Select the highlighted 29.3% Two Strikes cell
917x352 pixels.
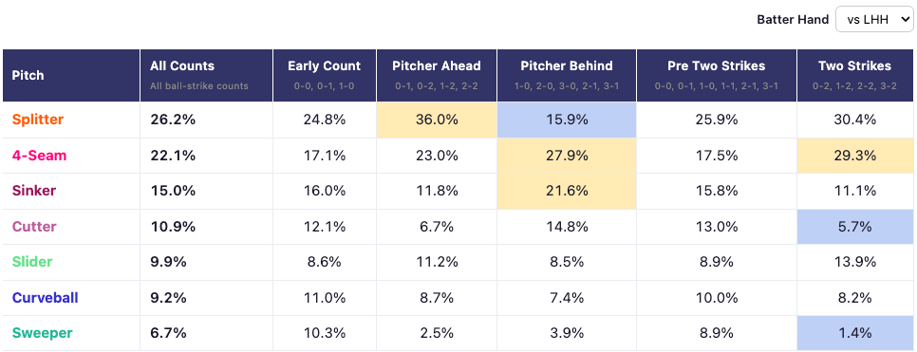click(x=855, y=156)
